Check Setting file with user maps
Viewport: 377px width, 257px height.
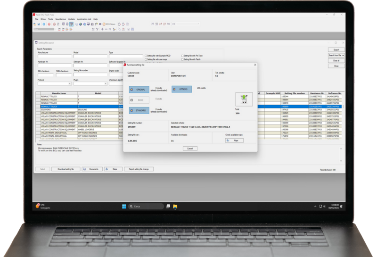click(146, 59)
